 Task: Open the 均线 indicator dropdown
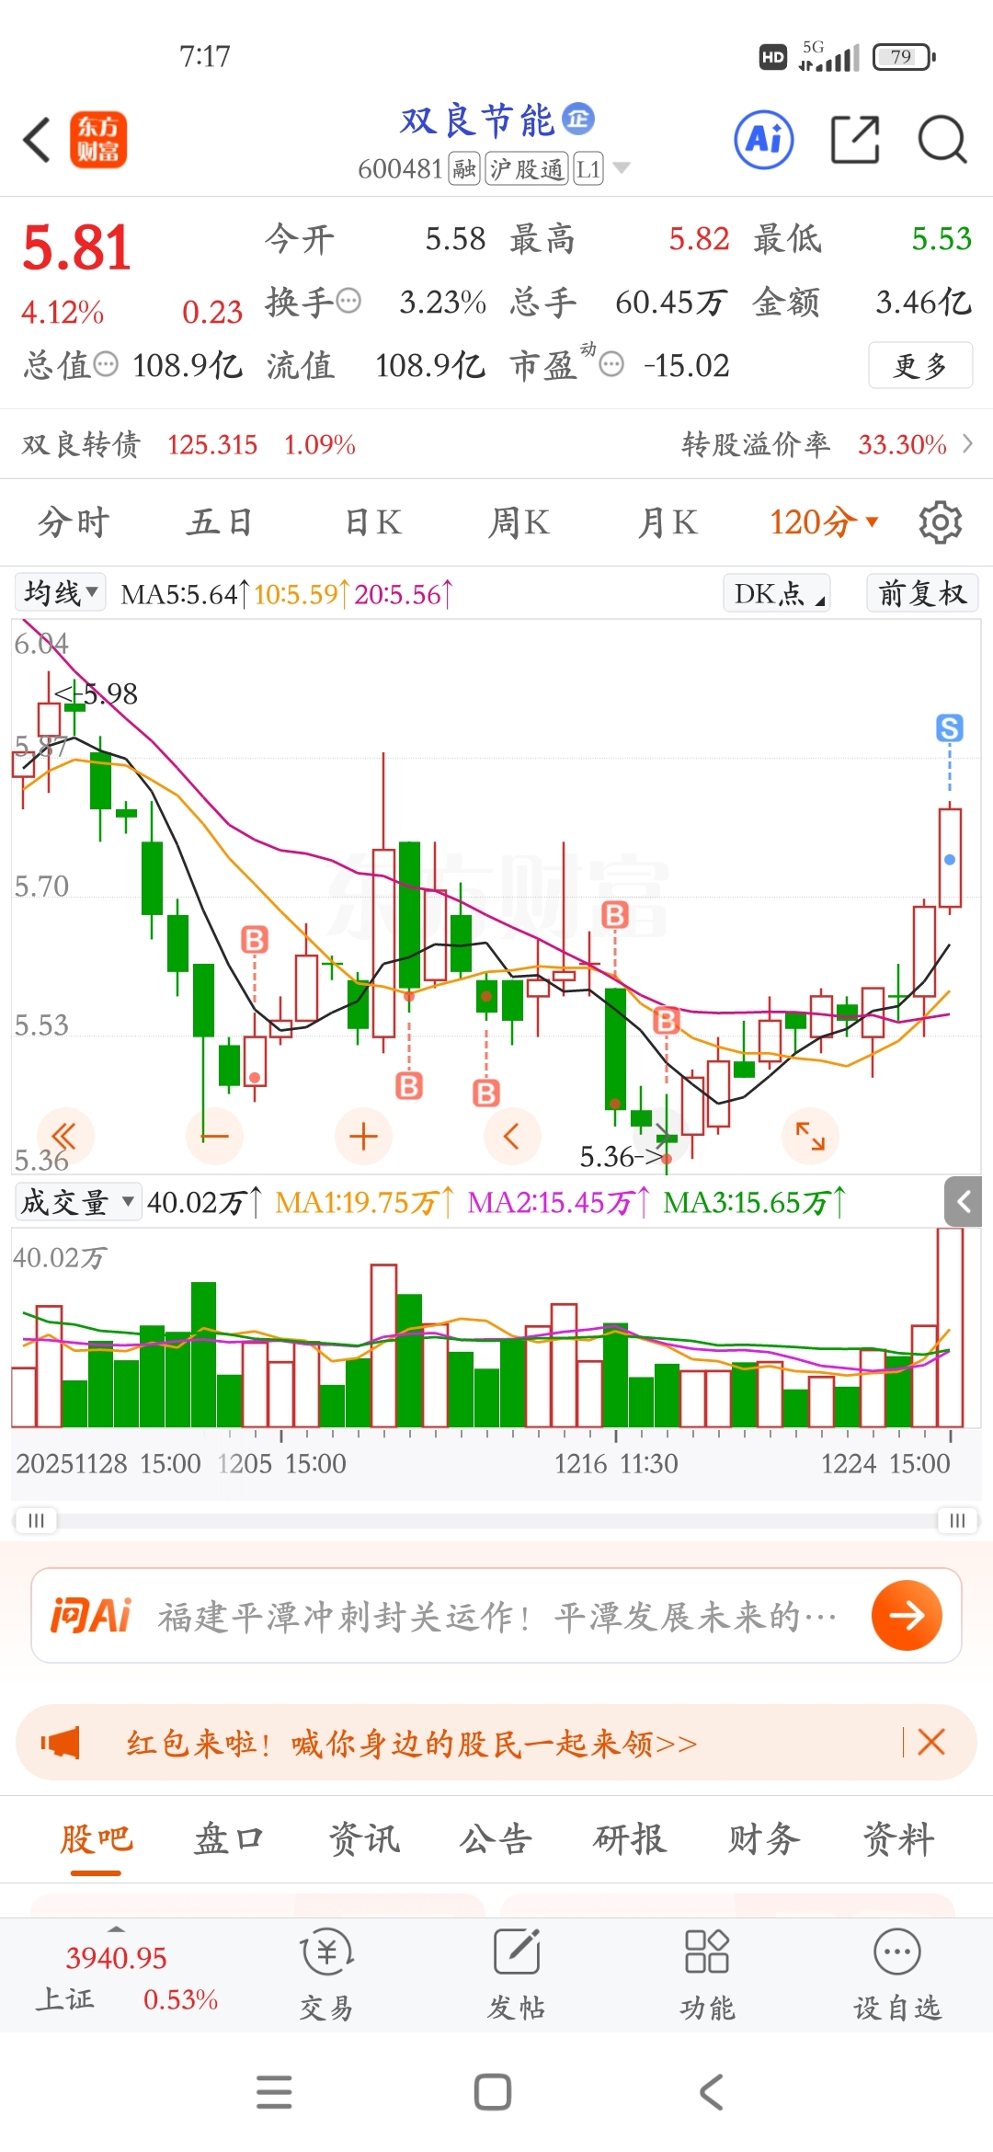(61, 592)
